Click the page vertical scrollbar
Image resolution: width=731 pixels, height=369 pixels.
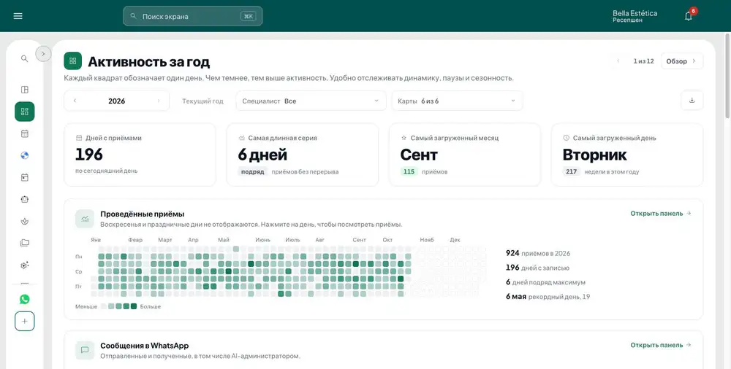click(x=728, y=77)
